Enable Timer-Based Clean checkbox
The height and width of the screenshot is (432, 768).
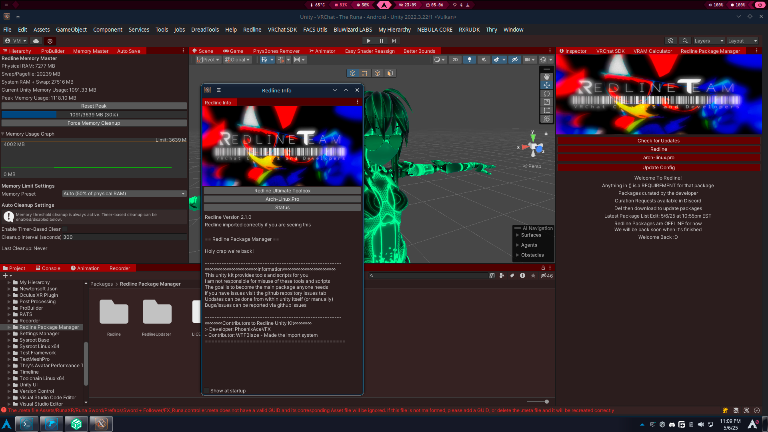65,229
